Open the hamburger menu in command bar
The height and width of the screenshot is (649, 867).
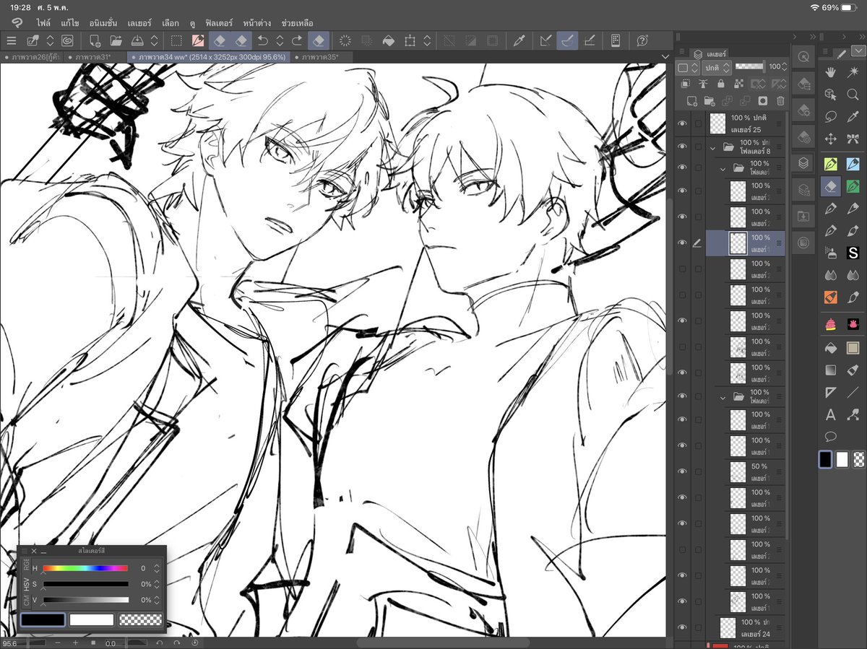(12, 40)
